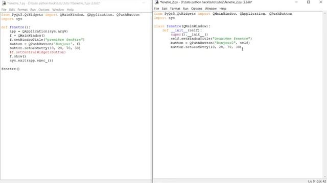
Task: Open Help menu in fenetre_2.py window
Action: 223,9
